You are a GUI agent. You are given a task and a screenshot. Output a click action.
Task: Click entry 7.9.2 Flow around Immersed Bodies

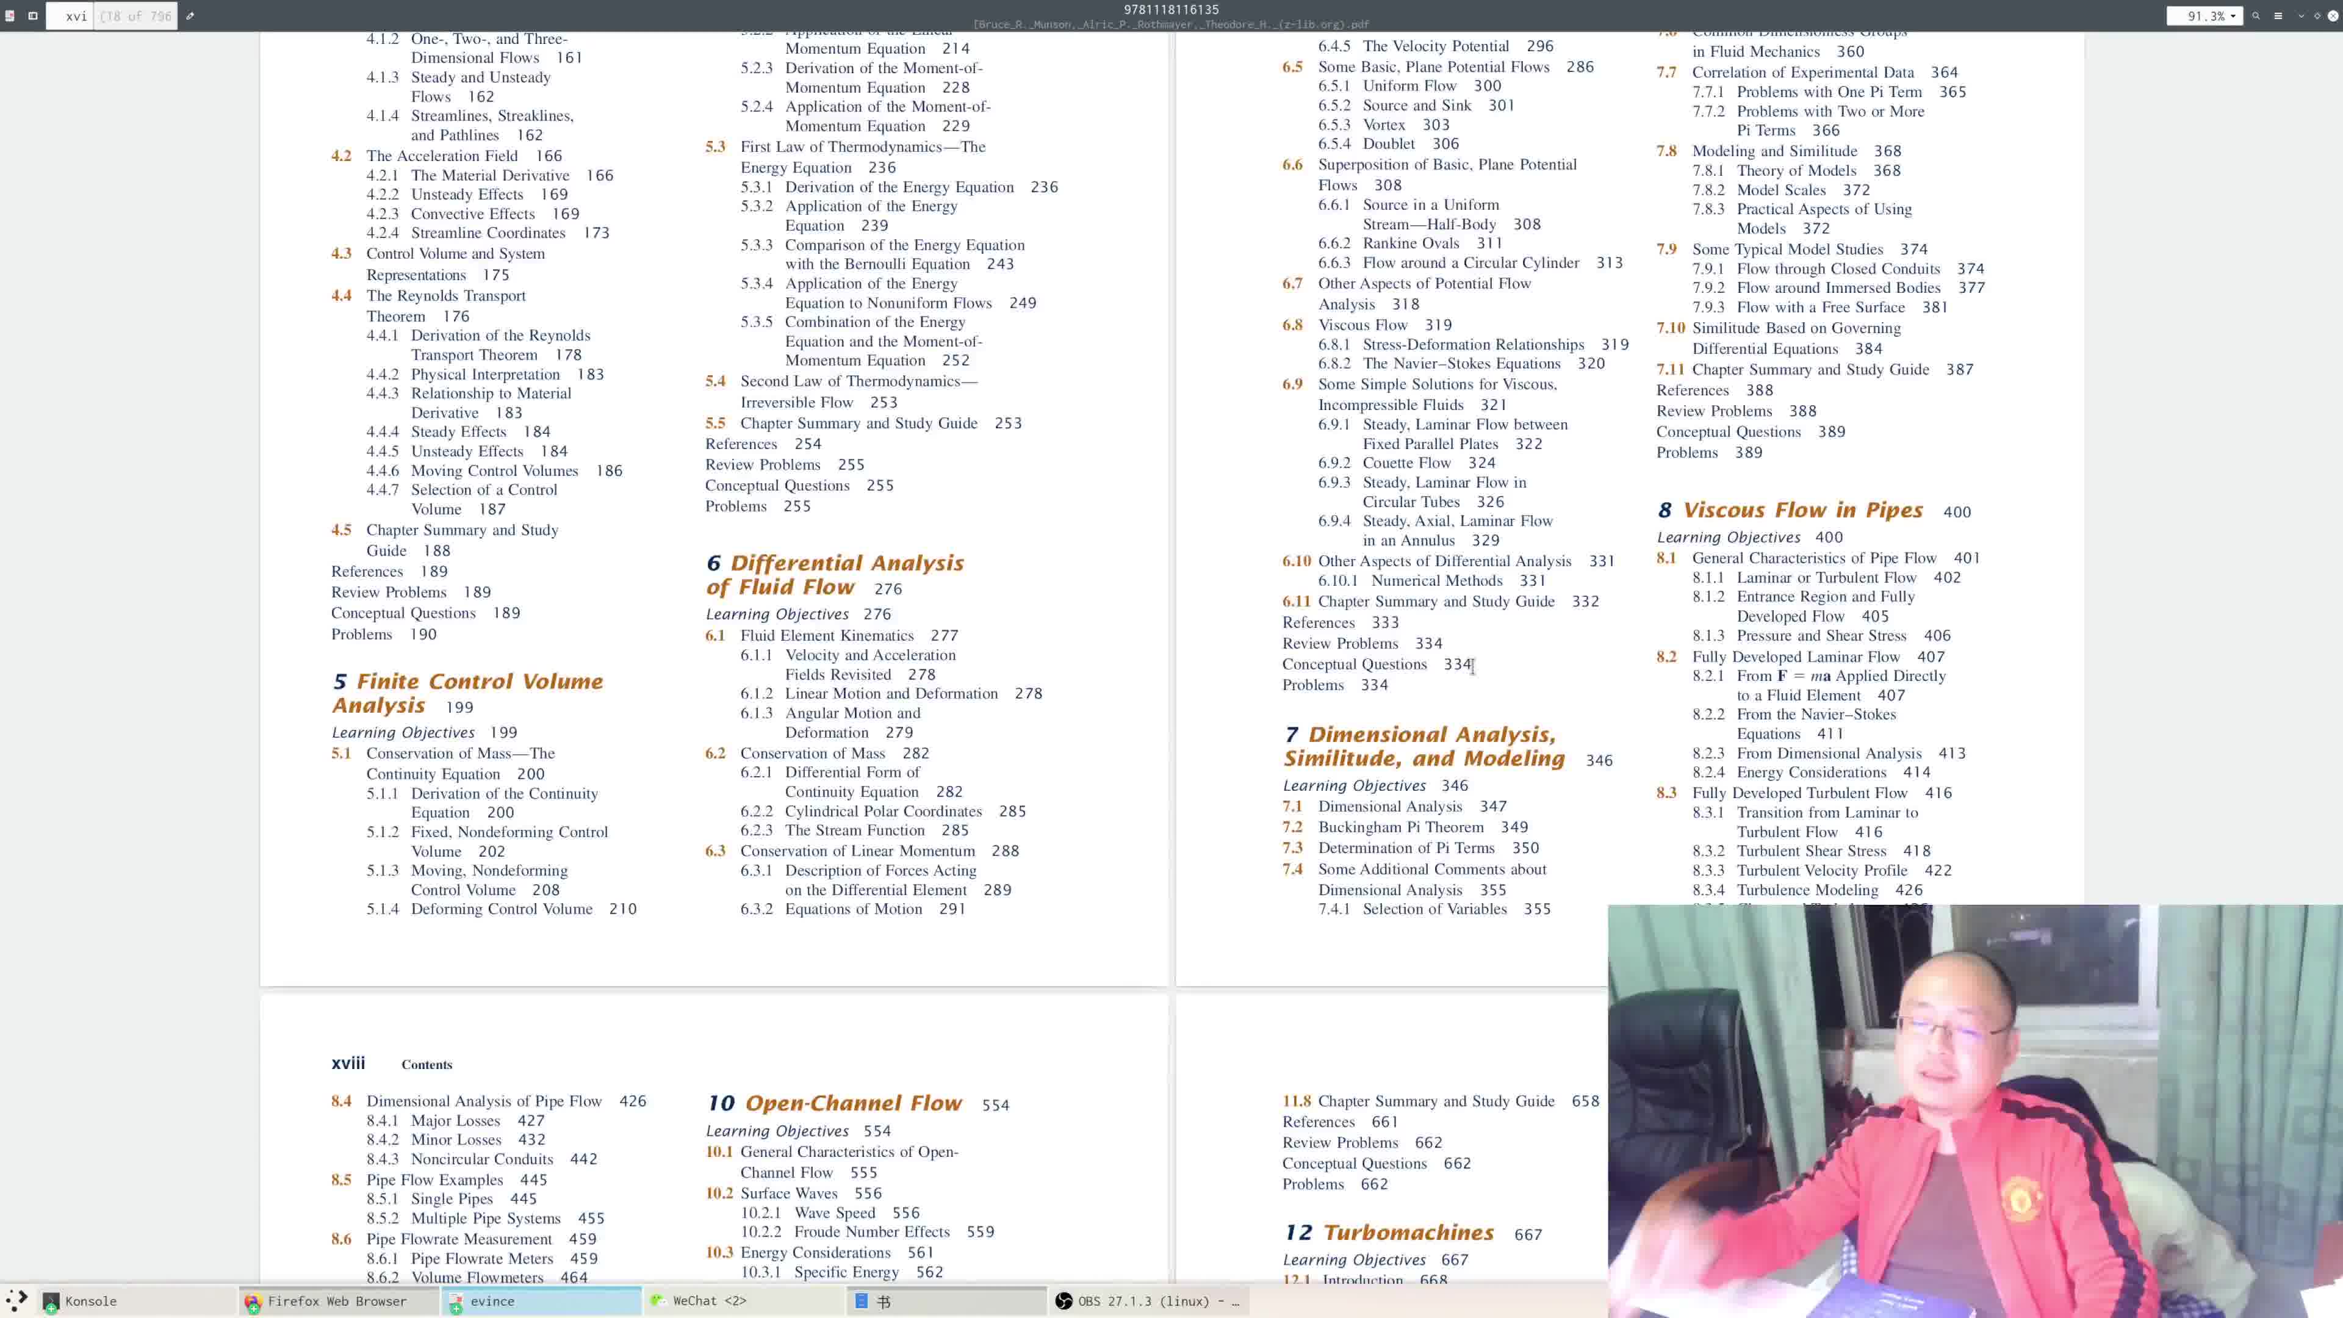1838,287
